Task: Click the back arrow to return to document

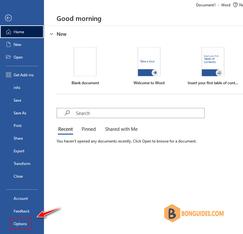Action: pos(8,18)
